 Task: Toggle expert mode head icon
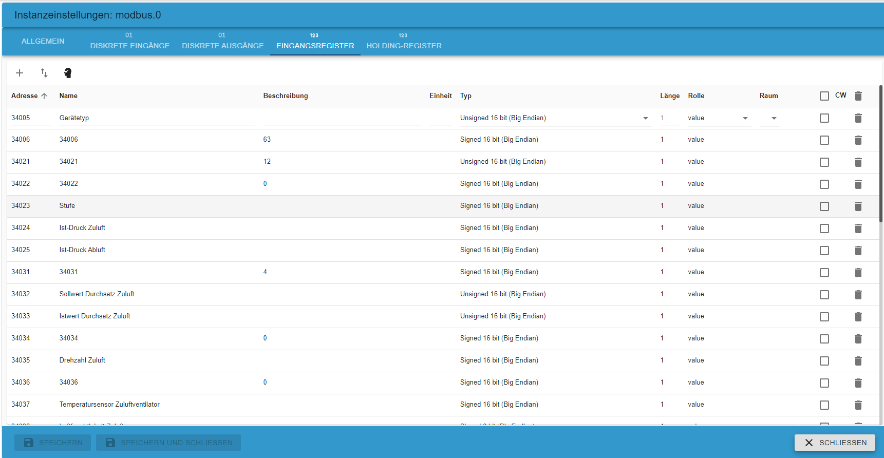68,73
